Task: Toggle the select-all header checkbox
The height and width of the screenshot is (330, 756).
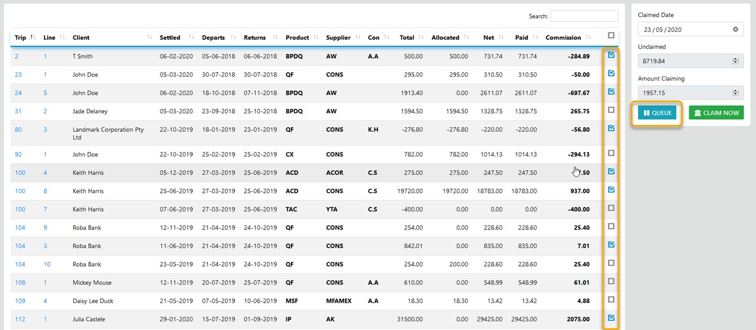Action: (611, 35)
